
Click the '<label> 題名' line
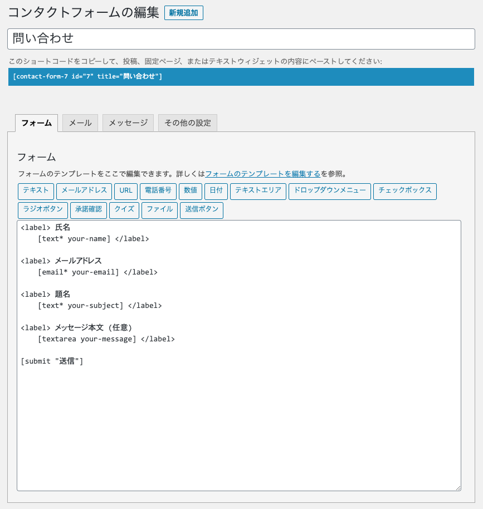[x=46, y=295]
